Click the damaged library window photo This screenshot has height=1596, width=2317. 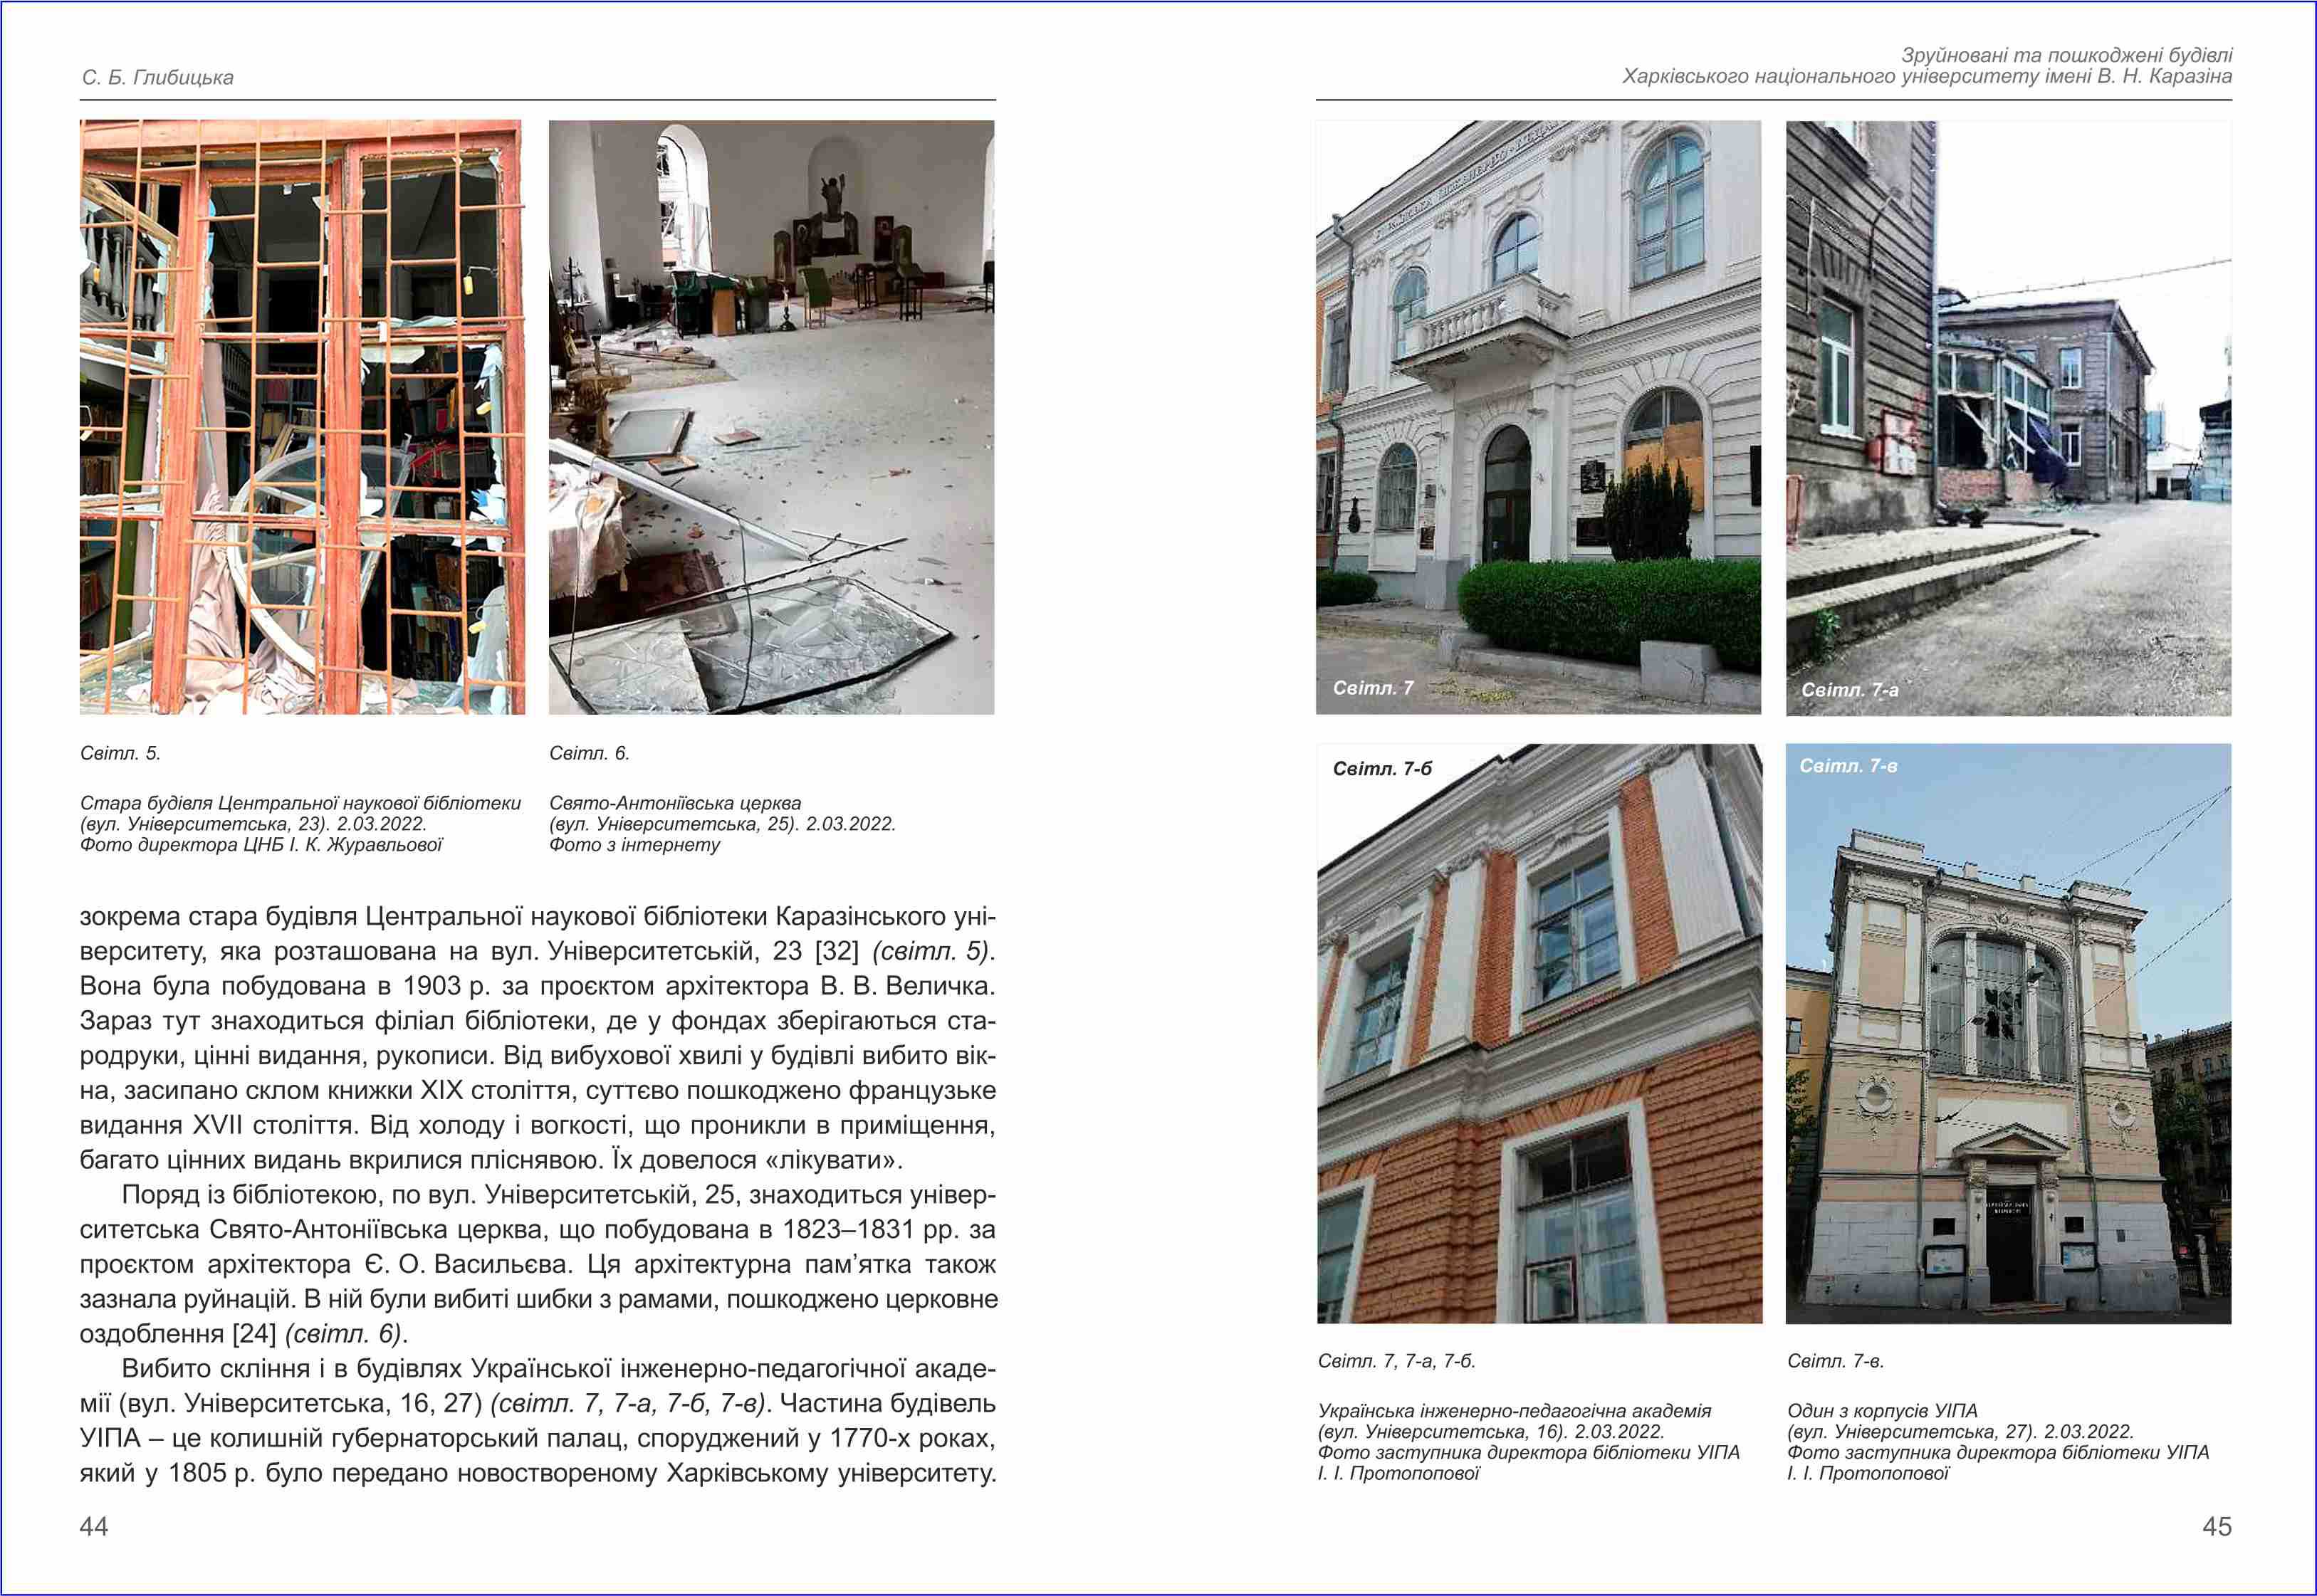coord(302,417)
